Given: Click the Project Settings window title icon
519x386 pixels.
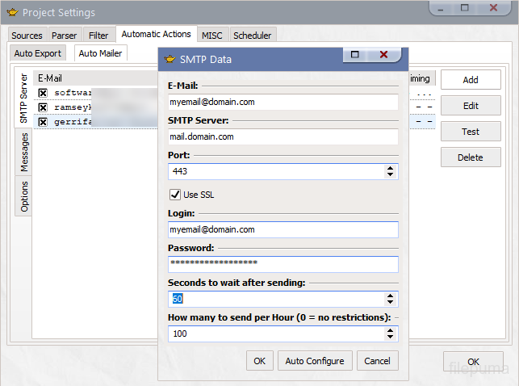Looking at the screenshot, I should (12, 12).
